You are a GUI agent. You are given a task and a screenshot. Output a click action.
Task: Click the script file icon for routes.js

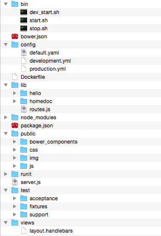(x=24, y=109)
